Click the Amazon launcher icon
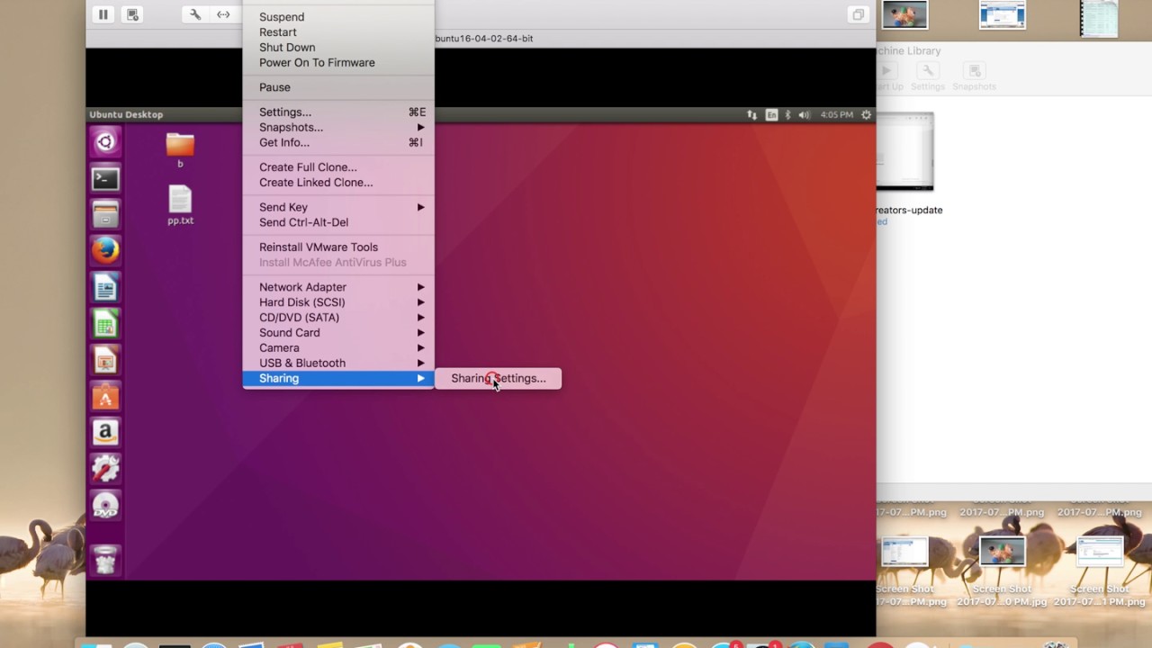The image size is (1152, 648). tap(105, 432)
